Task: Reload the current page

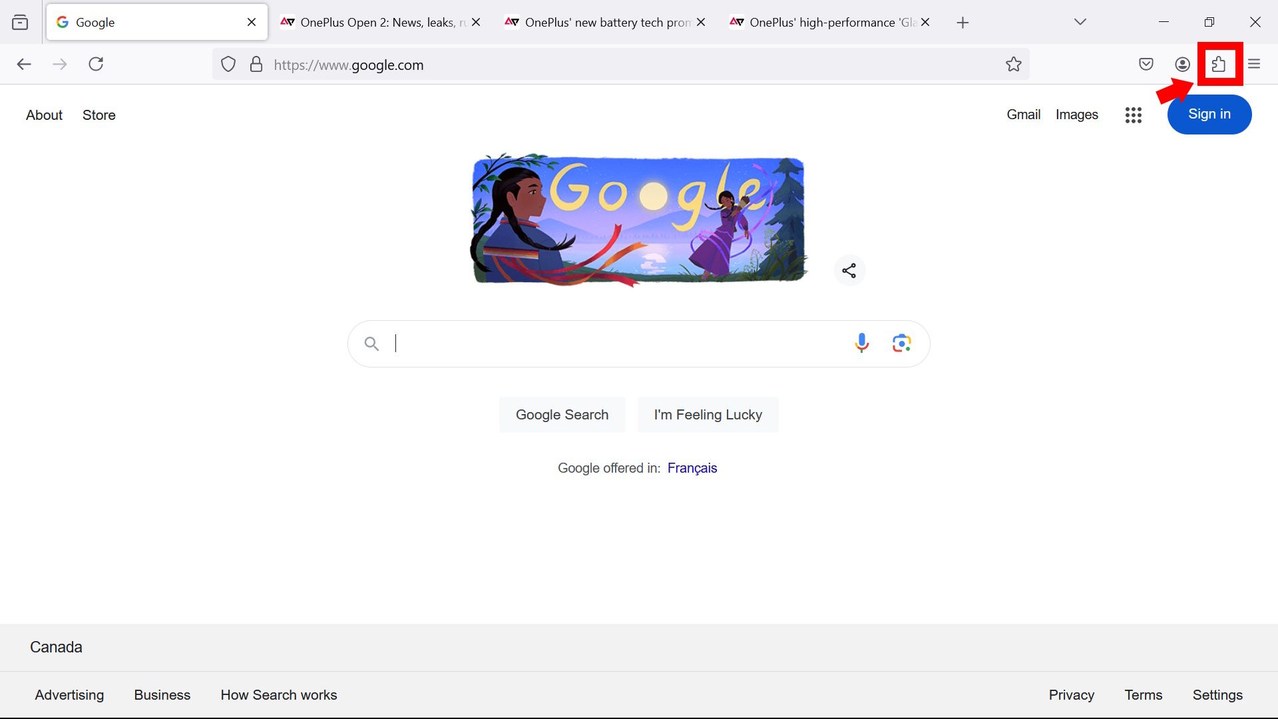Action: (96, 64)
